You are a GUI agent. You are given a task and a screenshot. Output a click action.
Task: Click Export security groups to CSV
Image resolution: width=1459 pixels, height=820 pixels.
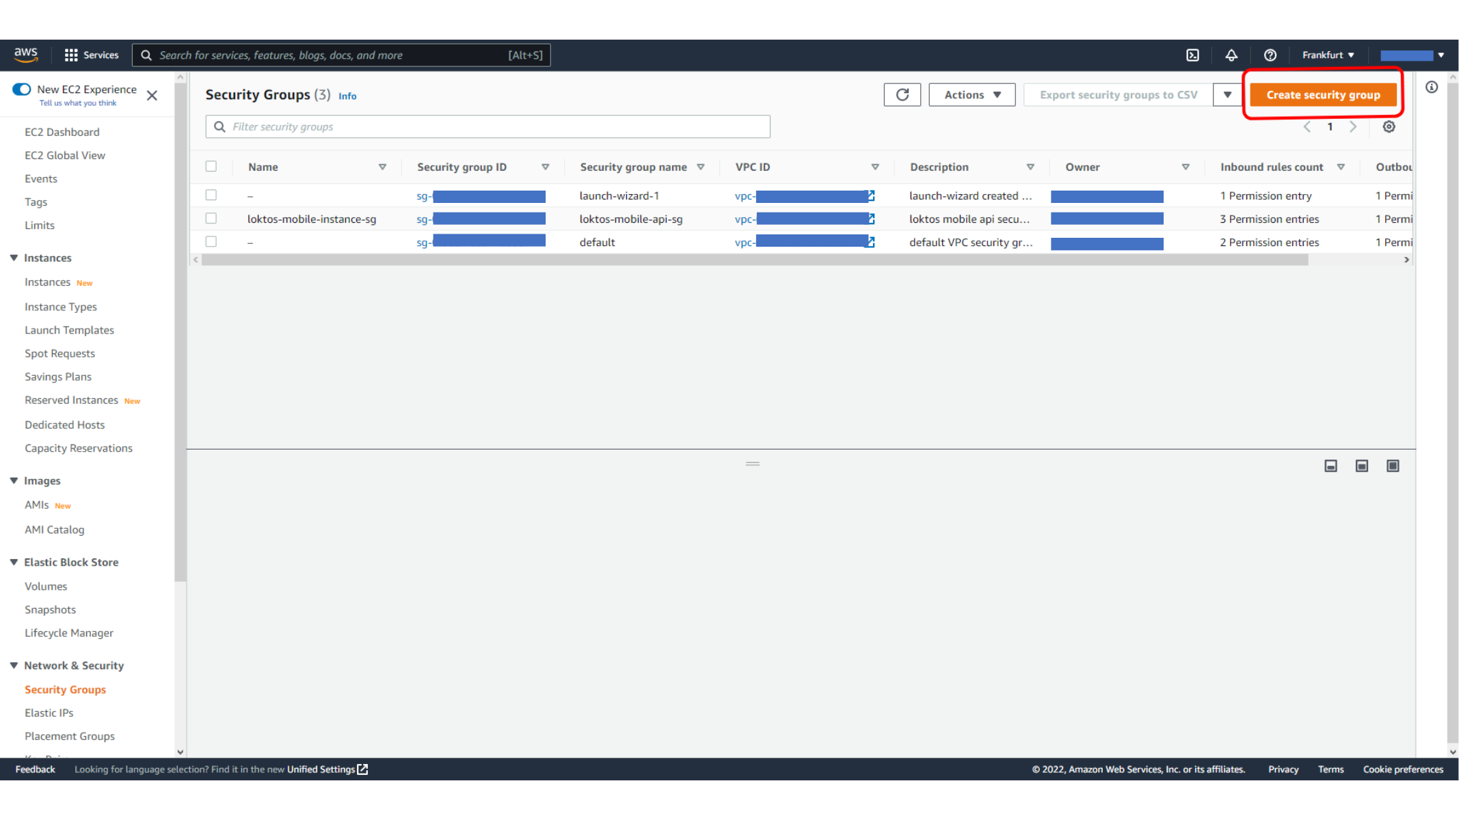click(x=1119, y=94)
